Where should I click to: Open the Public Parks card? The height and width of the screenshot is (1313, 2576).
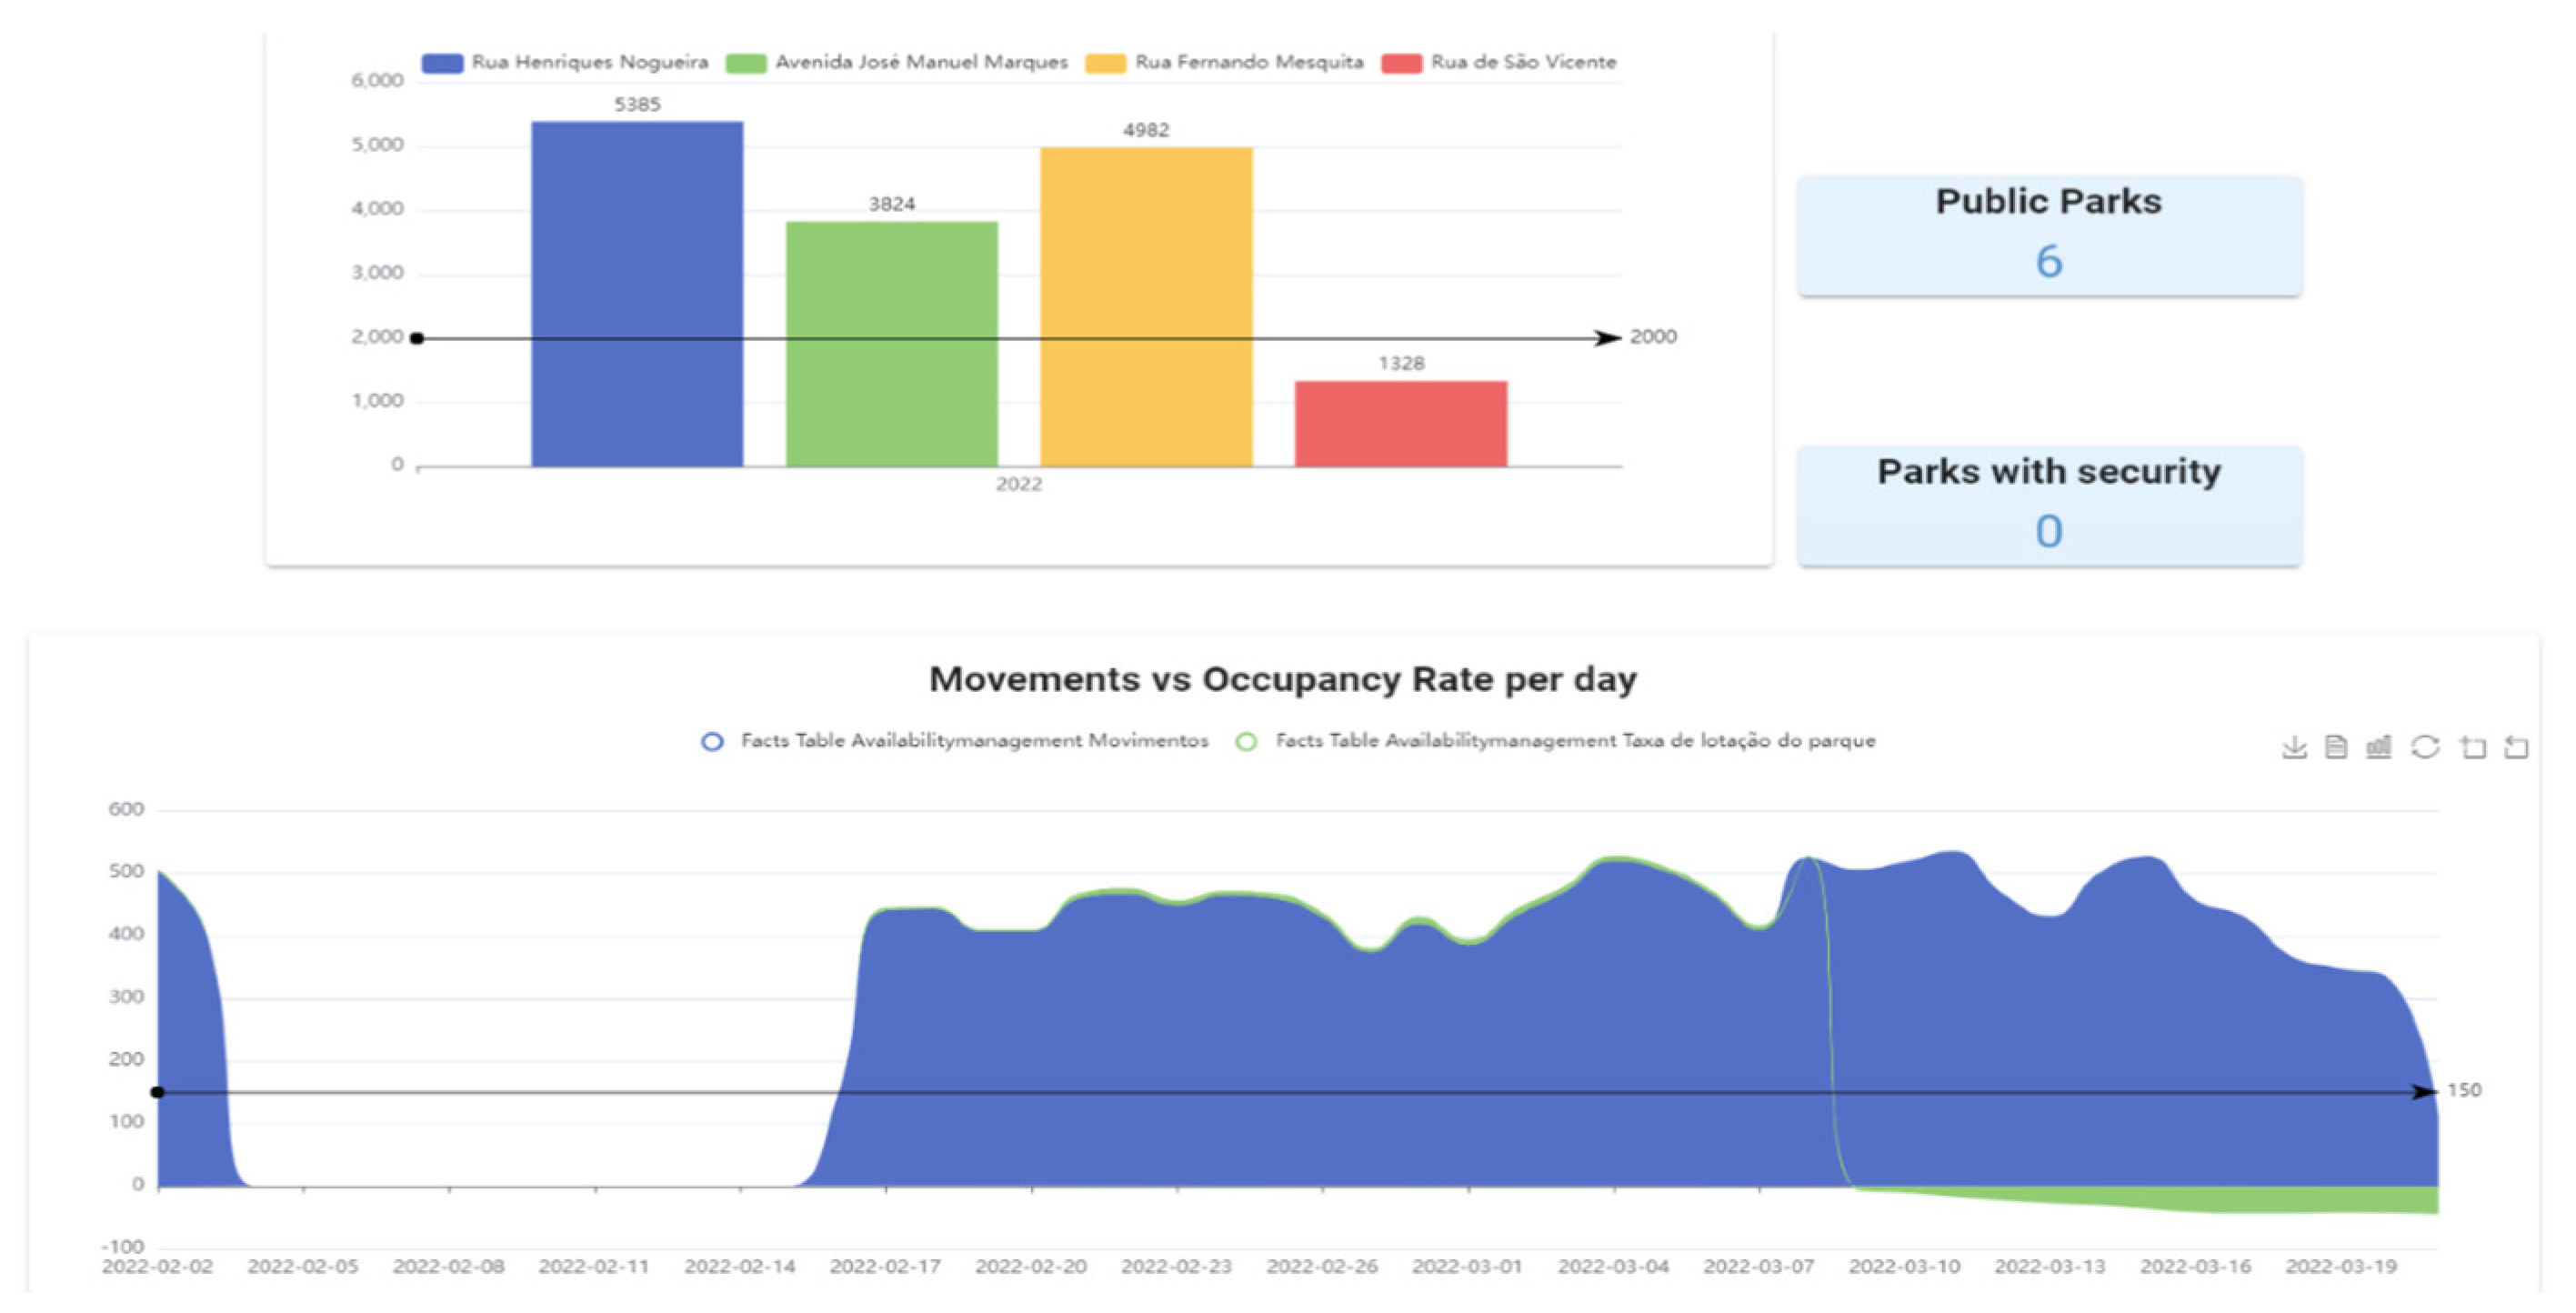(2048, 235)
